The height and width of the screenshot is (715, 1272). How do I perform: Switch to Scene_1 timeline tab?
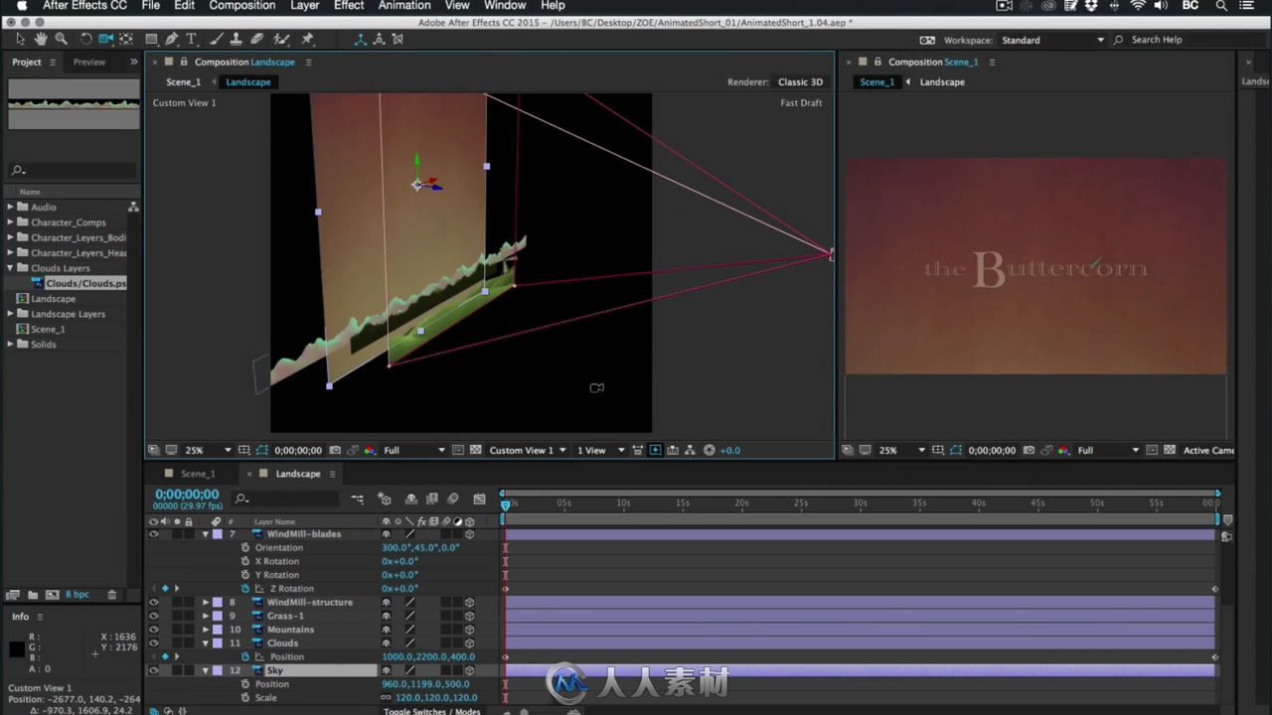pyautogui.click(x=198, y=474)
